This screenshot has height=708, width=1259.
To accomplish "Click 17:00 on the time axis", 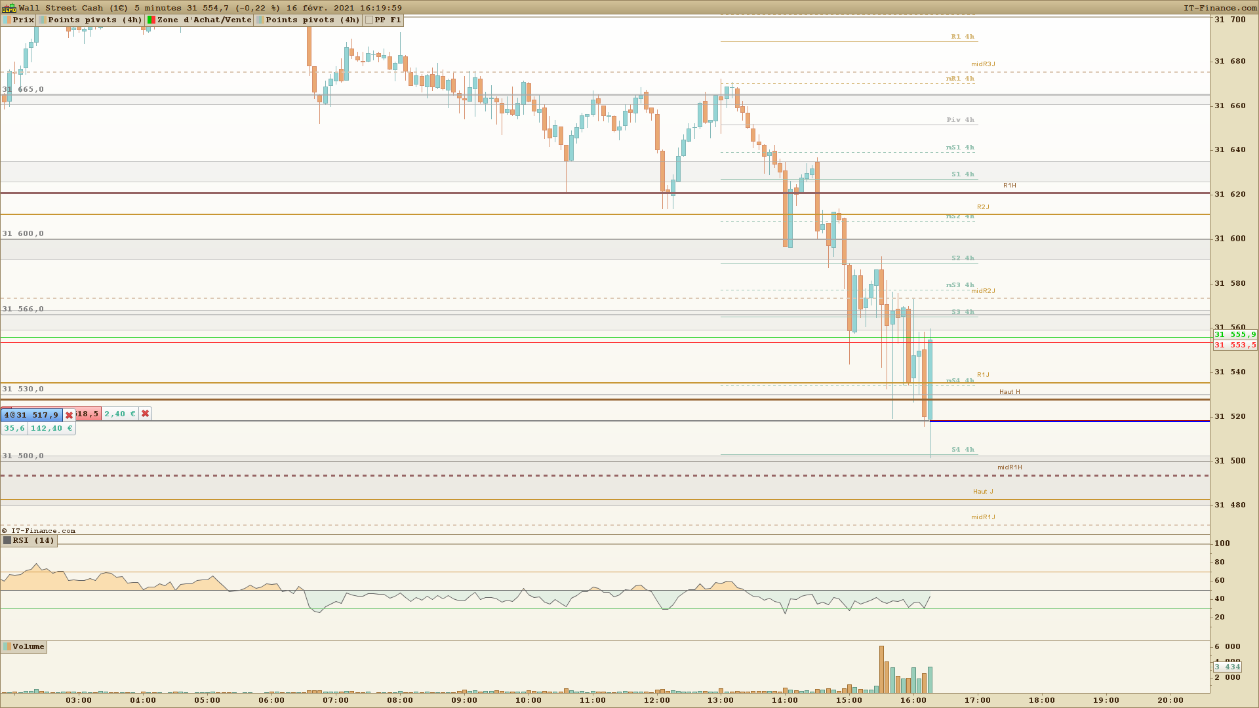I will 978,700.
